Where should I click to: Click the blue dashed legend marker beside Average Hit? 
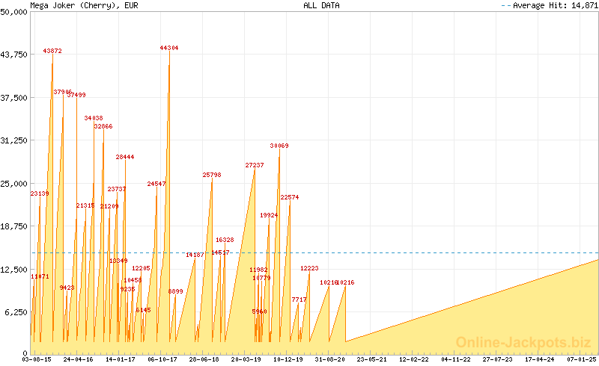click(x=506, y=6)
